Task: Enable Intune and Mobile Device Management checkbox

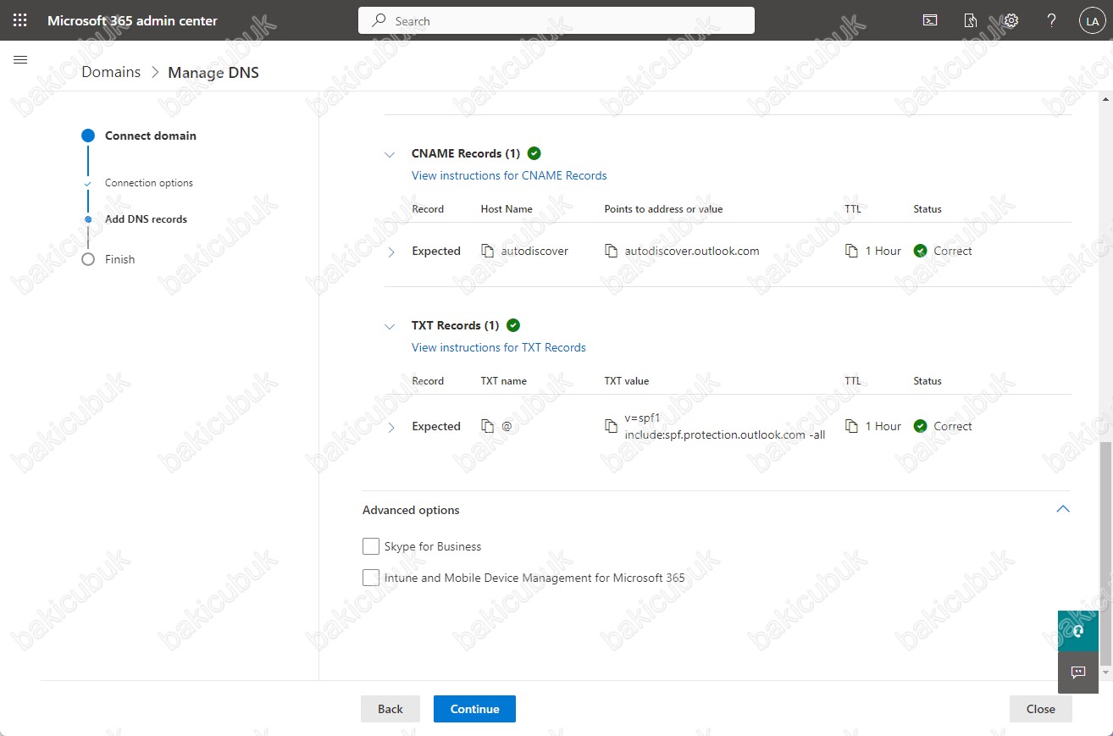Action: point(371,578)
